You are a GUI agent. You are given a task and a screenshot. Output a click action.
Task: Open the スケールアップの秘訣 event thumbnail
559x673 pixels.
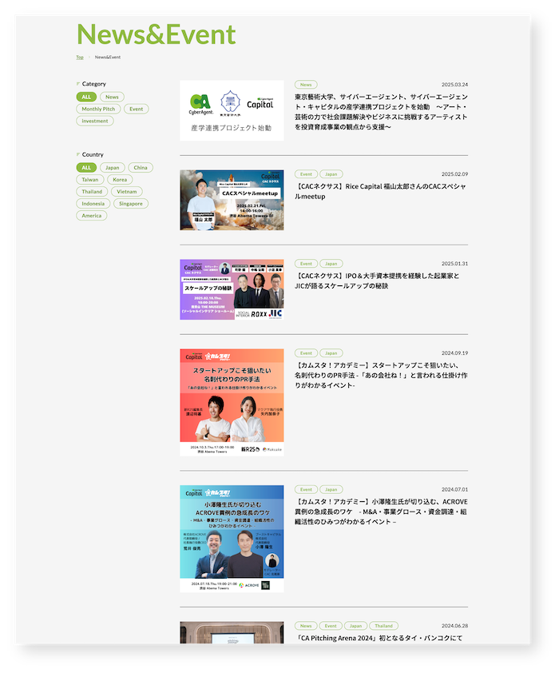(x=232, y=289)
